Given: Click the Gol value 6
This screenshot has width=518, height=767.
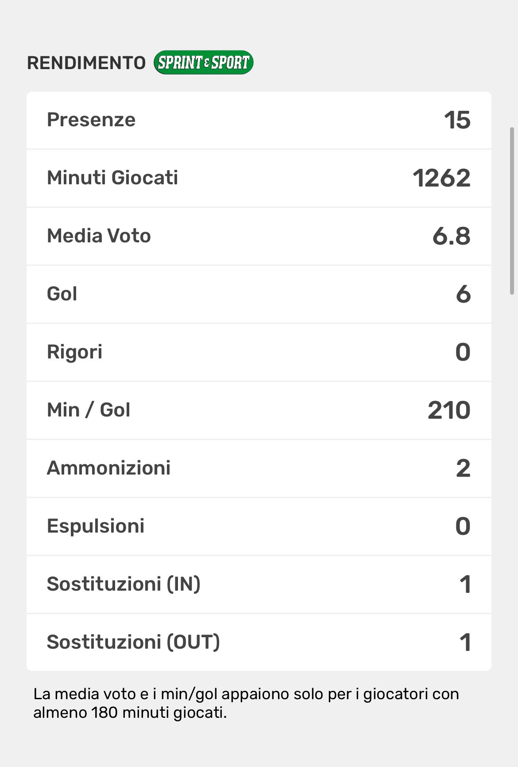Looking at the screenshot, I should pyautogui.click(x=463, y=294).
